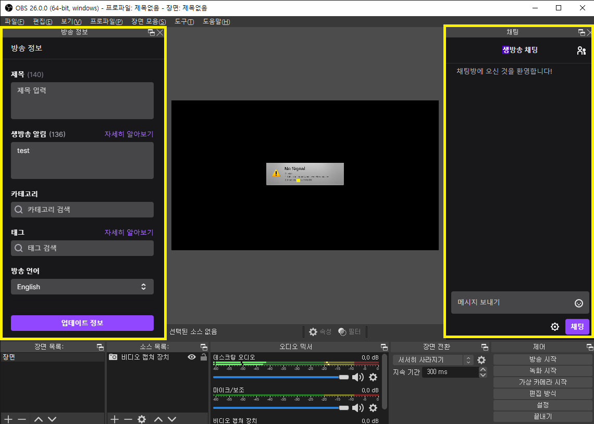Click 방송 시작 to start streaming

point(542,359)
